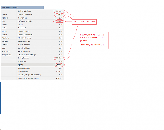Select the 'Floating P/L' label

[22, 62]
